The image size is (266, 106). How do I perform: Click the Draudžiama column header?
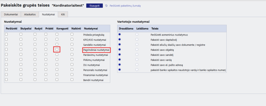pyautogui.click(x=126, y=28)
